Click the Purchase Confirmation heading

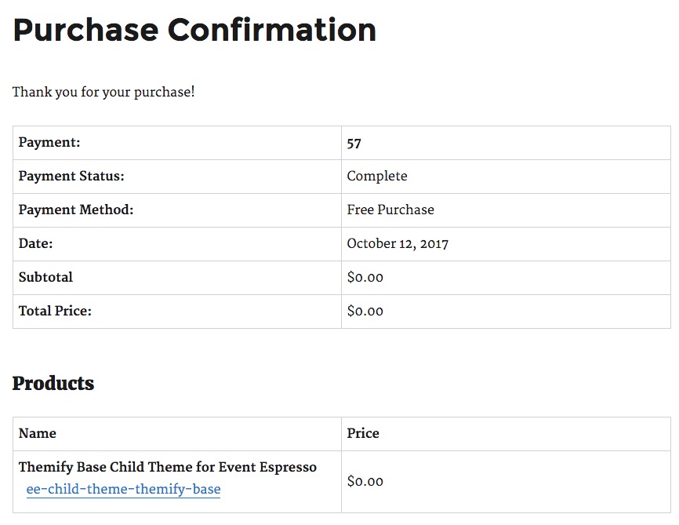point(194,30)
